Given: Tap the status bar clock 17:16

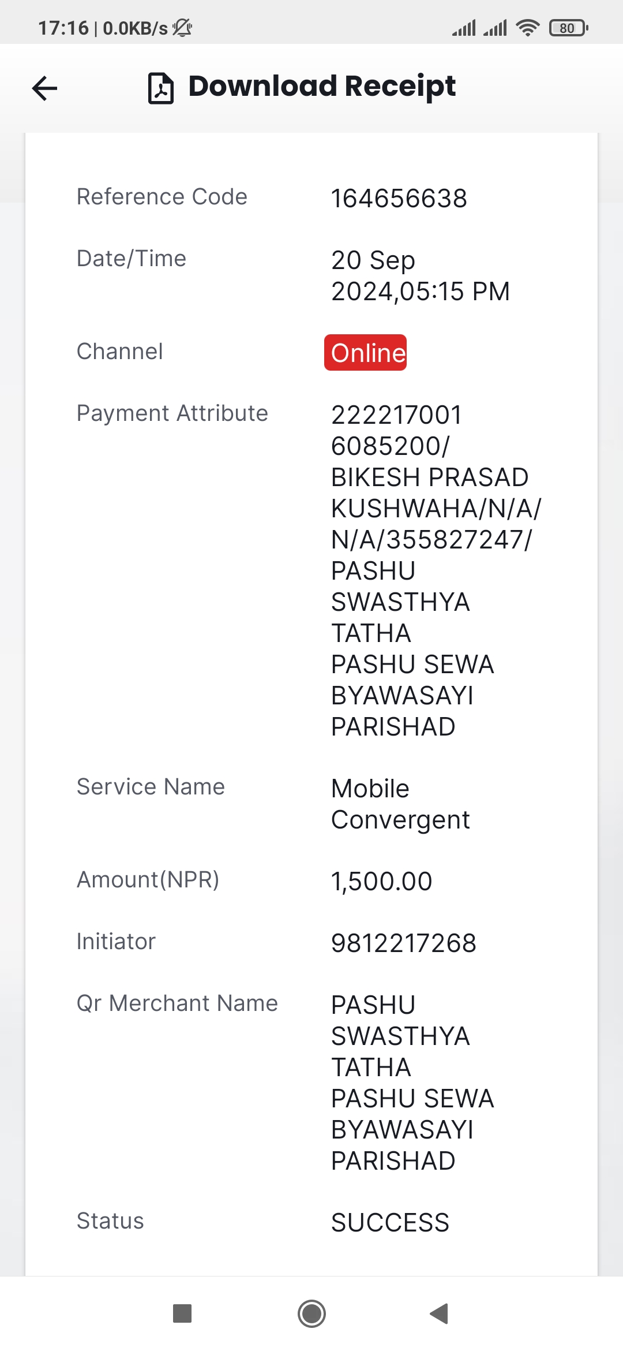Looking at the screenshot, I should coord(63,28).
